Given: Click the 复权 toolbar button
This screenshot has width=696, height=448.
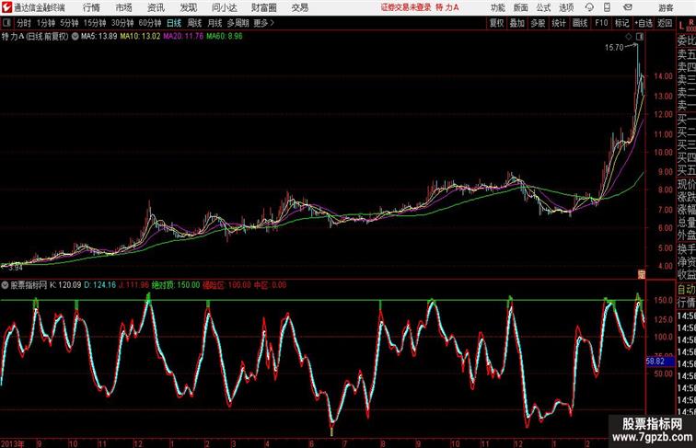Looking at the screenshot, I should tap(497, 23).
